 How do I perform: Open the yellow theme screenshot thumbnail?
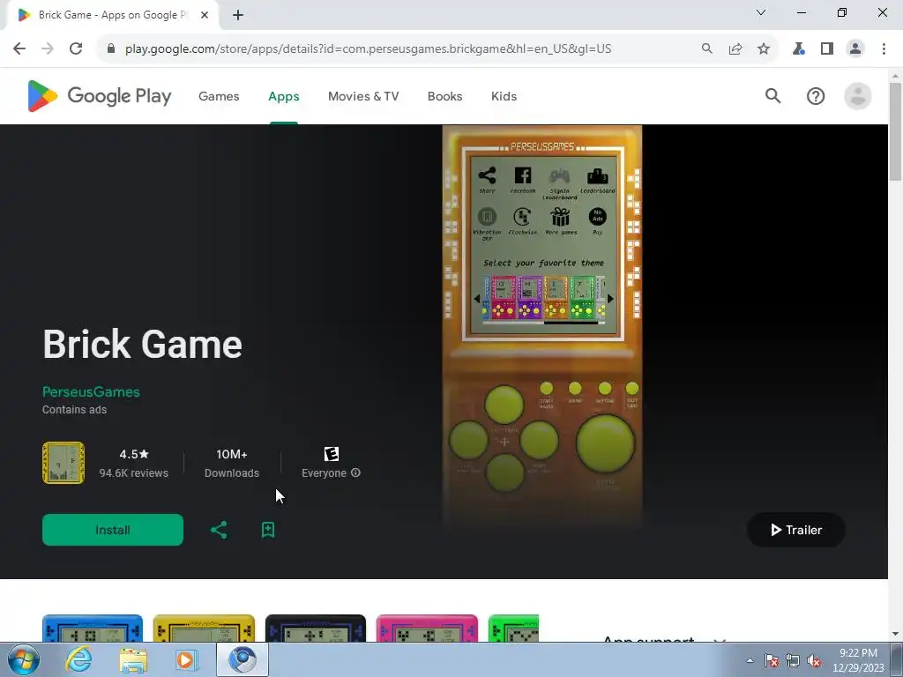click(204, 628)
